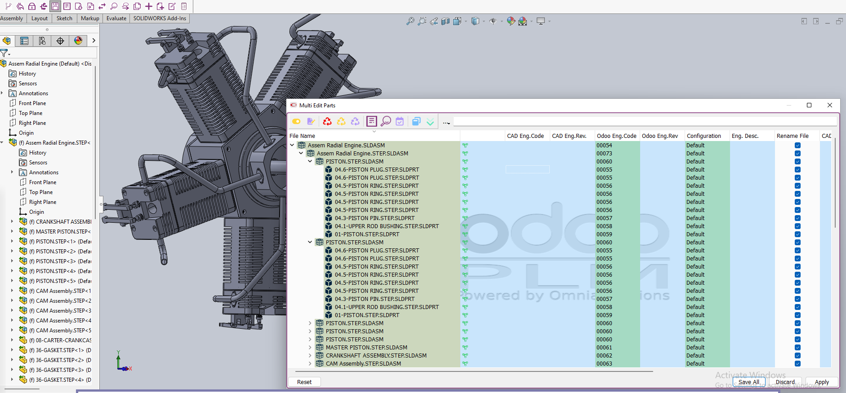
Task: Open the ConfigurationManager tab icon
Action: (42, 41)
